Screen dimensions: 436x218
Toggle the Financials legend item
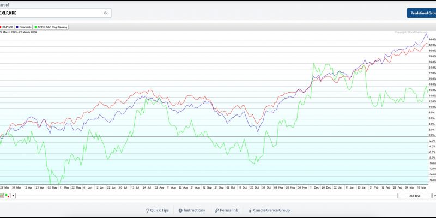tap(24, 27)
